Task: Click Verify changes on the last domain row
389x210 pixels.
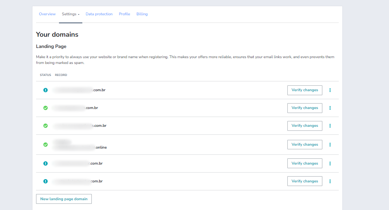Action: [304, 181]
